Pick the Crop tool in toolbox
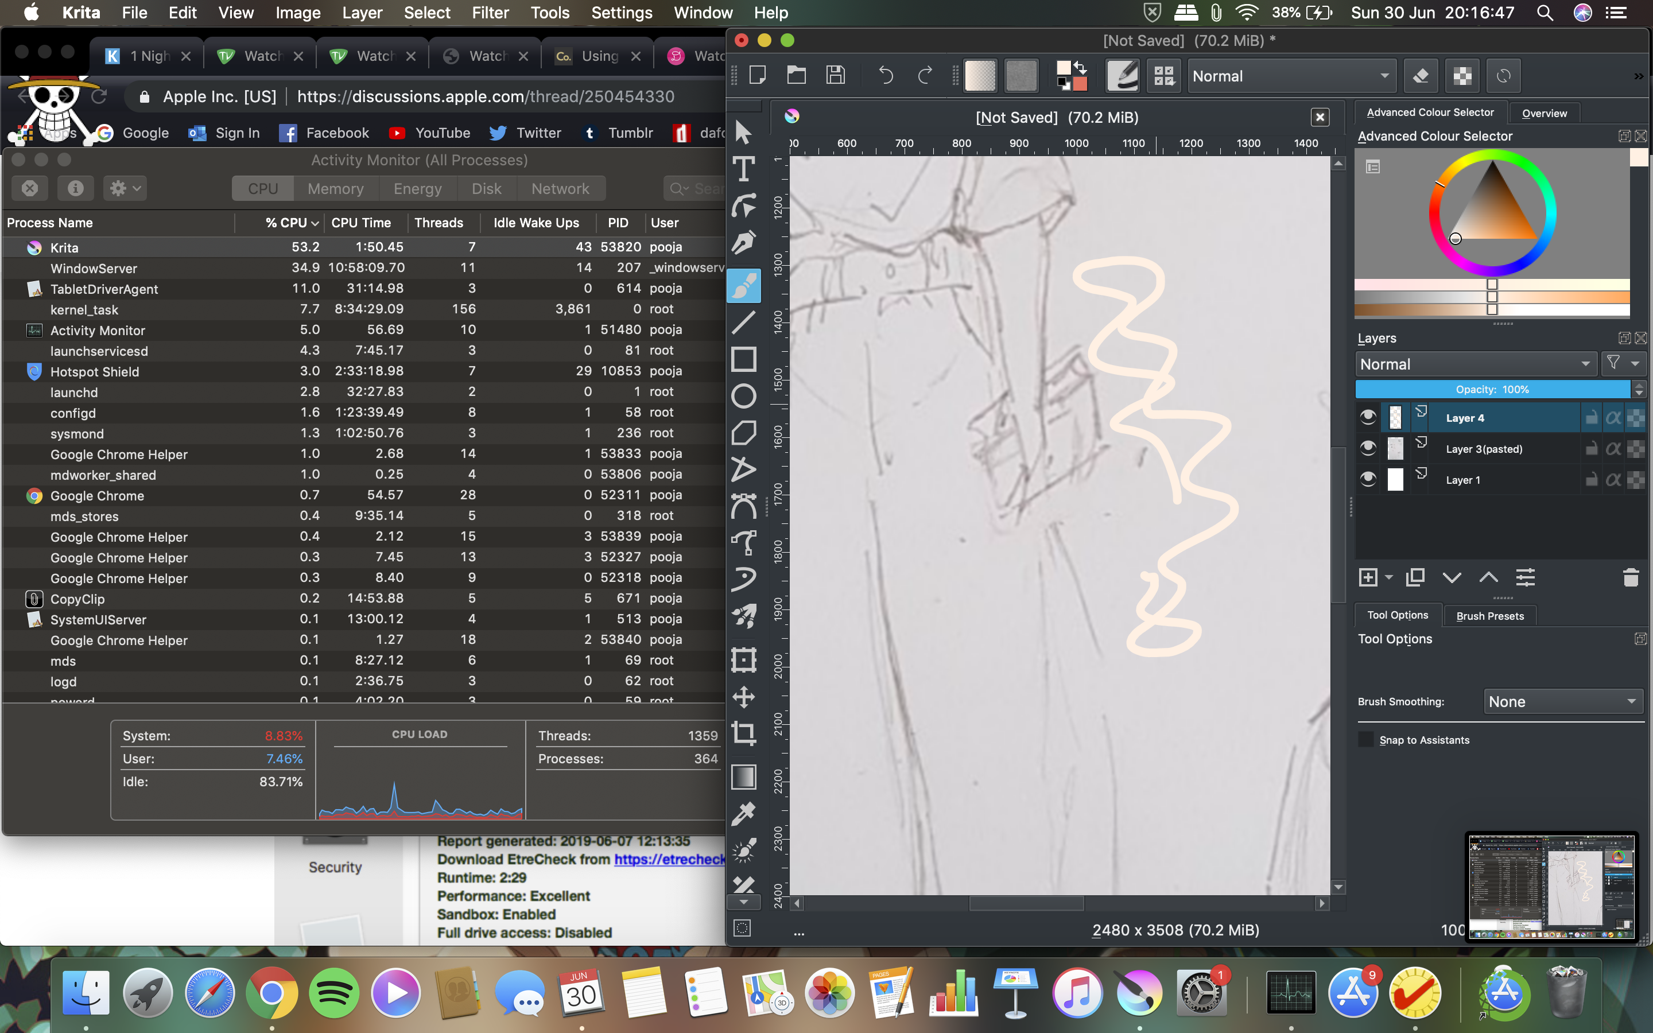 (x=743, y=734)
